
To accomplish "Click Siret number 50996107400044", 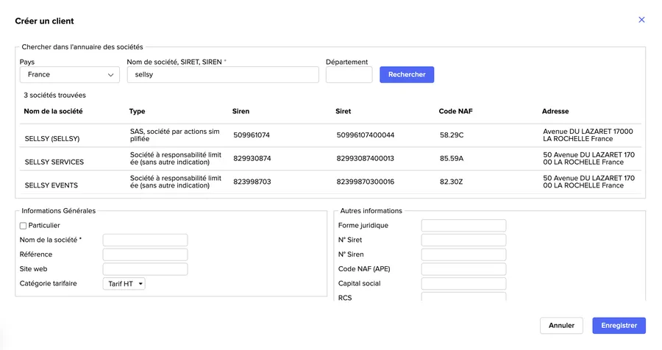I will [x=365, y=135].
